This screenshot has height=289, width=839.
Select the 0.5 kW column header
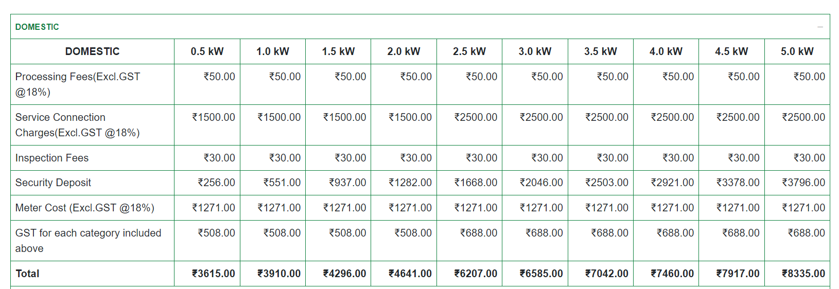point(207,51)
